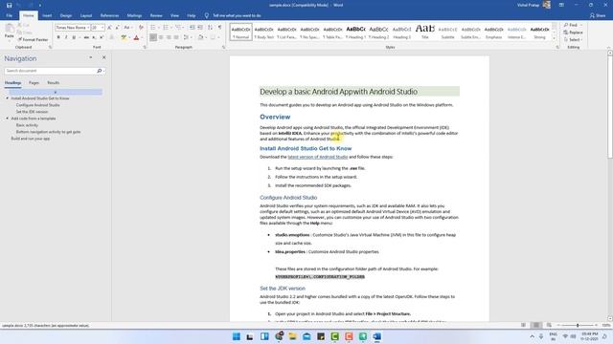Open the Change Case menu

(127, 28)
